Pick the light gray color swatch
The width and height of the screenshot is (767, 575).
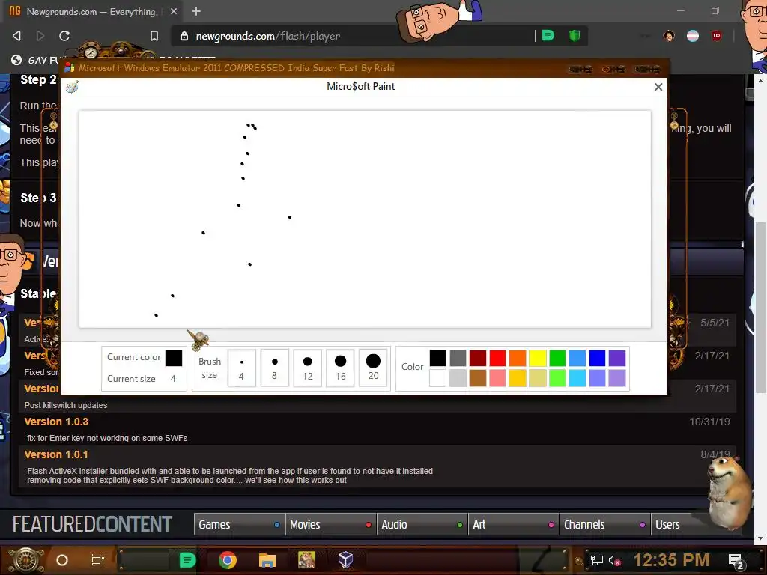[x=458, y=378]
